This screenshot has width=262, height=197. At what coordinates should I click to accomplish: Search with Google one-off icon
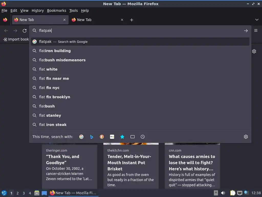point(81,137)
